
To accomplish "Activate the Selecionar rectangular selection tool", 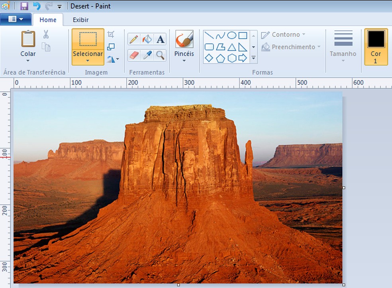I will click(88, 39).
